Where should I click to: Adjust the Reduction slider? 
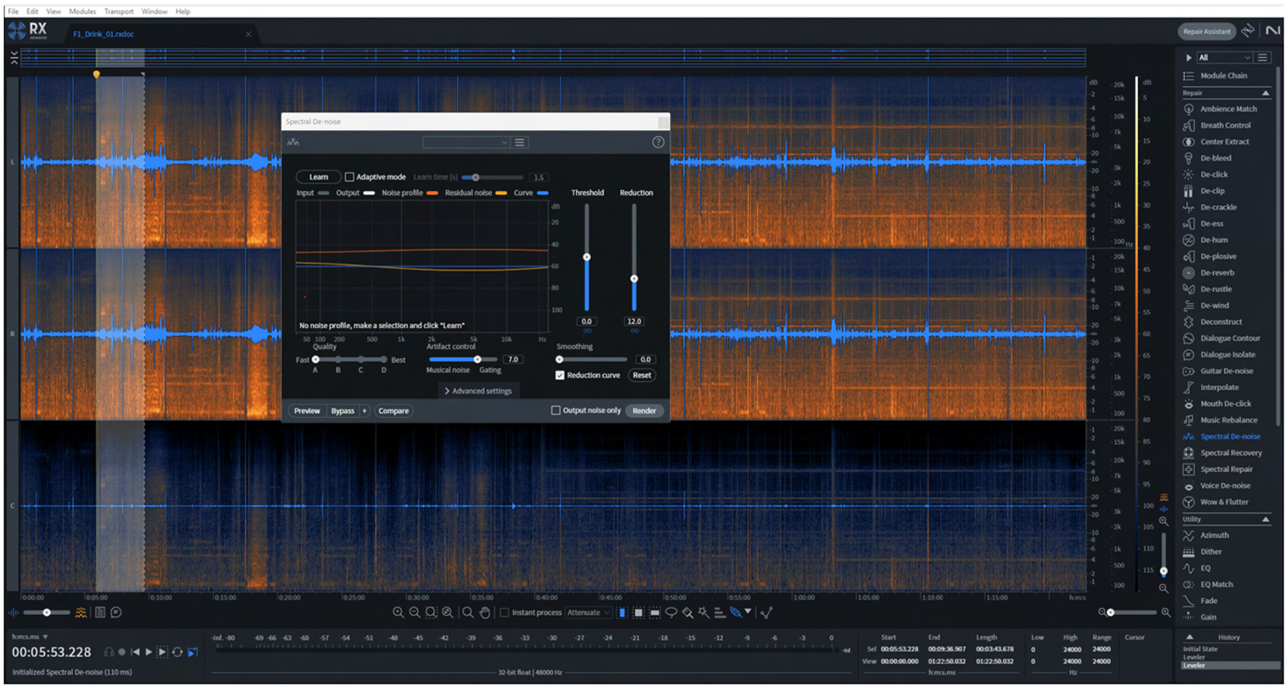pos(634,278)
